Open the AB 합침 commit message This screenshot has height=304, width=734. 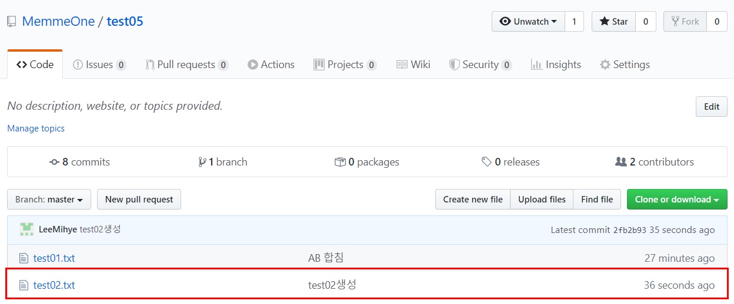click(326, 258)
